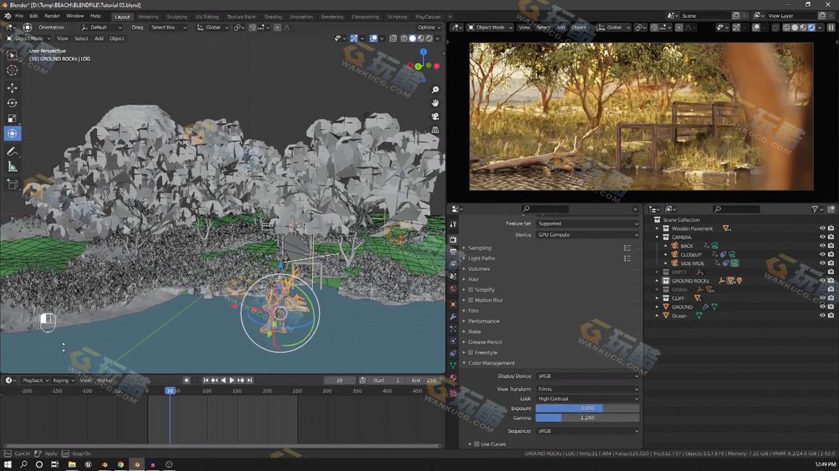Open the Keying menu in timeline
839x471 pixels.
pos(61,380)
